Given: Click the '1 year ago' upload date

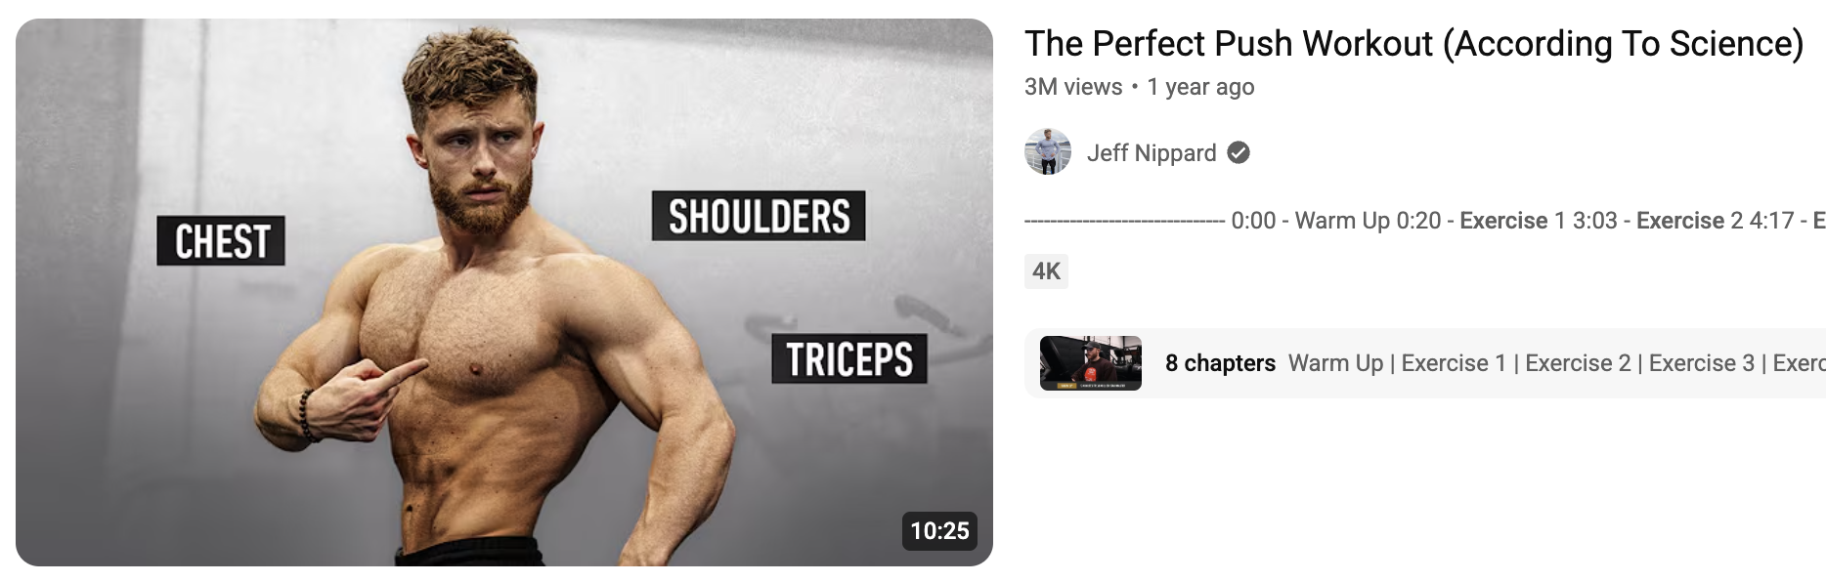Looking at the screenshot, I should pyautogui.click(x=1200, y=87).
